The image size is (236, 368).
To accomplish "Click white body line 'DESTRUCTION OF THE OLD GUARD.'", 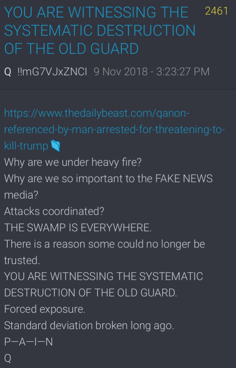I will point(91,293).
